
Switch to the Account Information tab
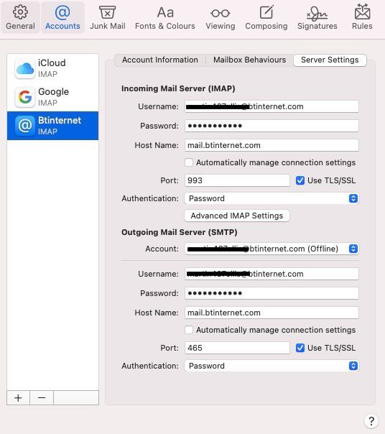160,60
